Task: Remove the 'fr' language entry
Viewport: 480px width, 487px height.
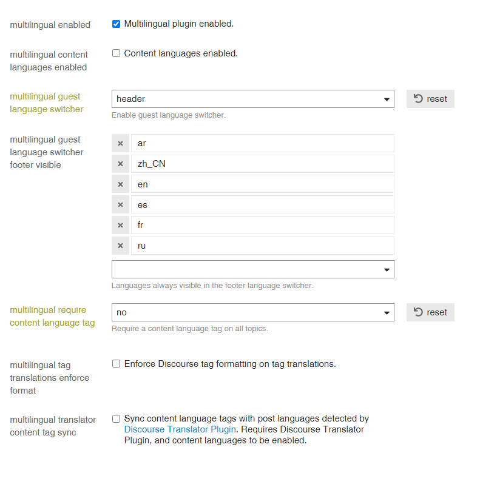Action: coord(120,225)
